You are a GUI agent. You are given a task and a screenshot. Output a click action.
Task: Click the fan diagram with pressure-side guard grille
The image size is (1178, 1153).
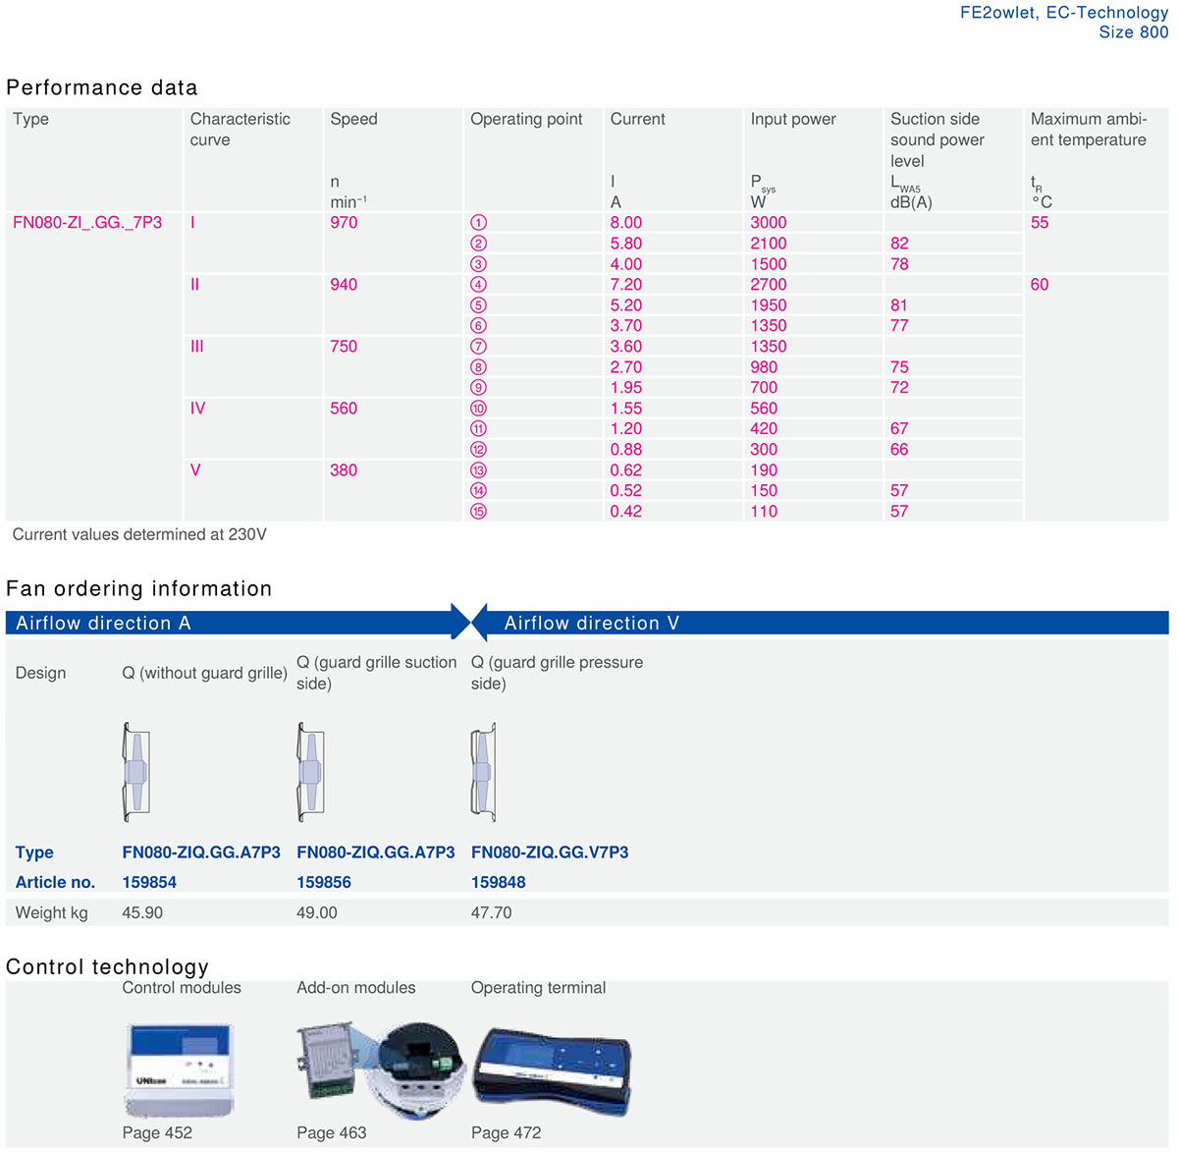483,772
